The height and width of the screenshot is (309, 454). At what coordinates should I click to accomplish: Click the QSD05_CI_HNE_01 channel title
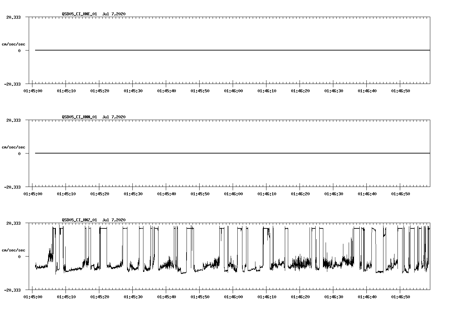tap(80, 14)
